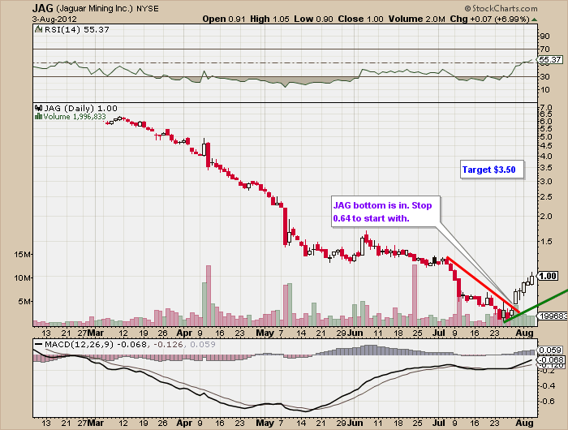The image size is (568, 430).
Task: Click the tallest April volume bar
Action: pyautogui.click(x=209, y=295)
